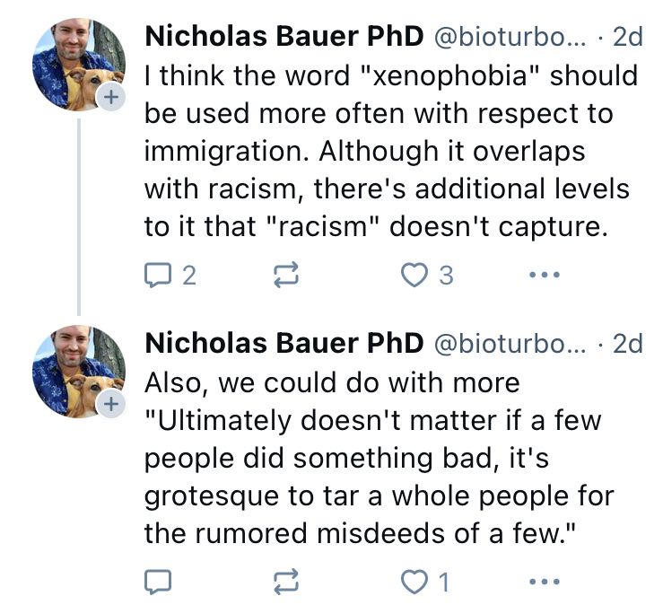Open Nicholas Bauer PhD name in first tweet

click(x=284, y=36)
